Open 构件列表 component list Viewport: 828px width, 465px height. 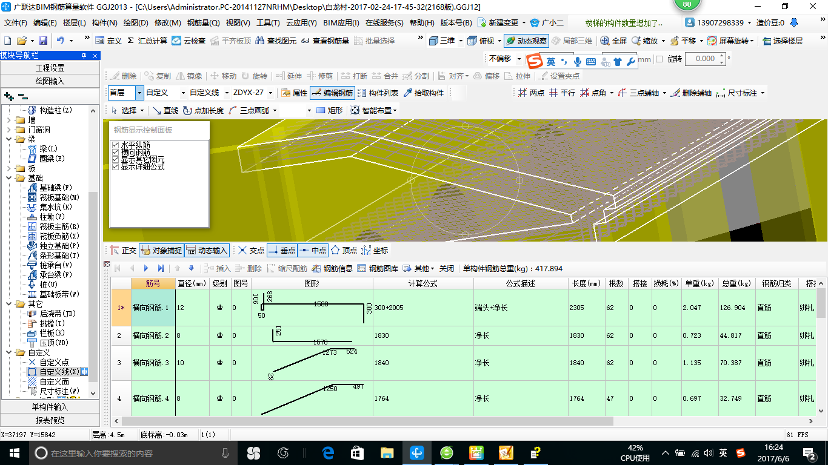tap(378, 93)
